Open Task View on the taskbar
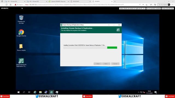Image resolution: width=175 pixels, height=98 pixels. pos(29,92)
